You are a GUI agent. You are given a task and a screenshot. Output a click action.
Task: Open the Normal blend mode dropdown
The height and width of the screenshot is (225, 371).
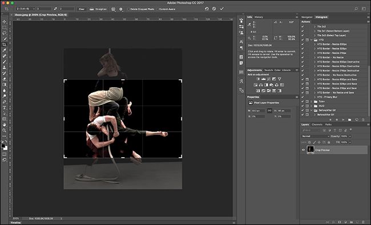316,136
